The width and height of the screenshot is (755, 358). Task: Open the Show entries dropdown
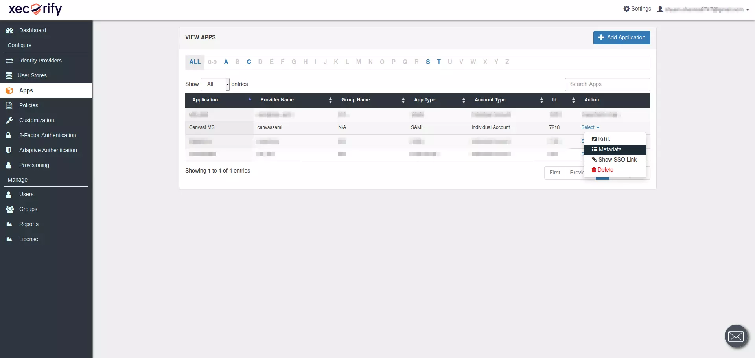tap(215, 84)
